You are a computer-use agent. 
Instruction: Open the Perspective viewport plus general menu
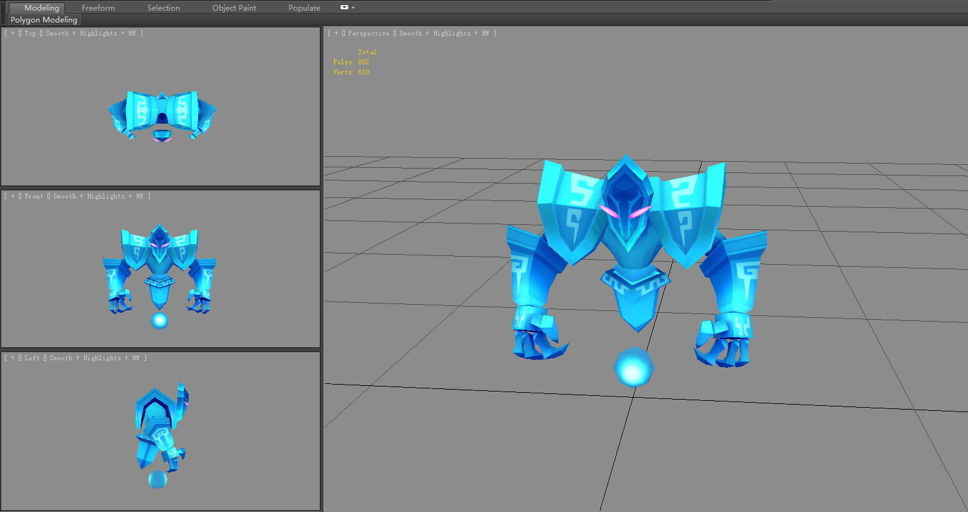(336, 33)
